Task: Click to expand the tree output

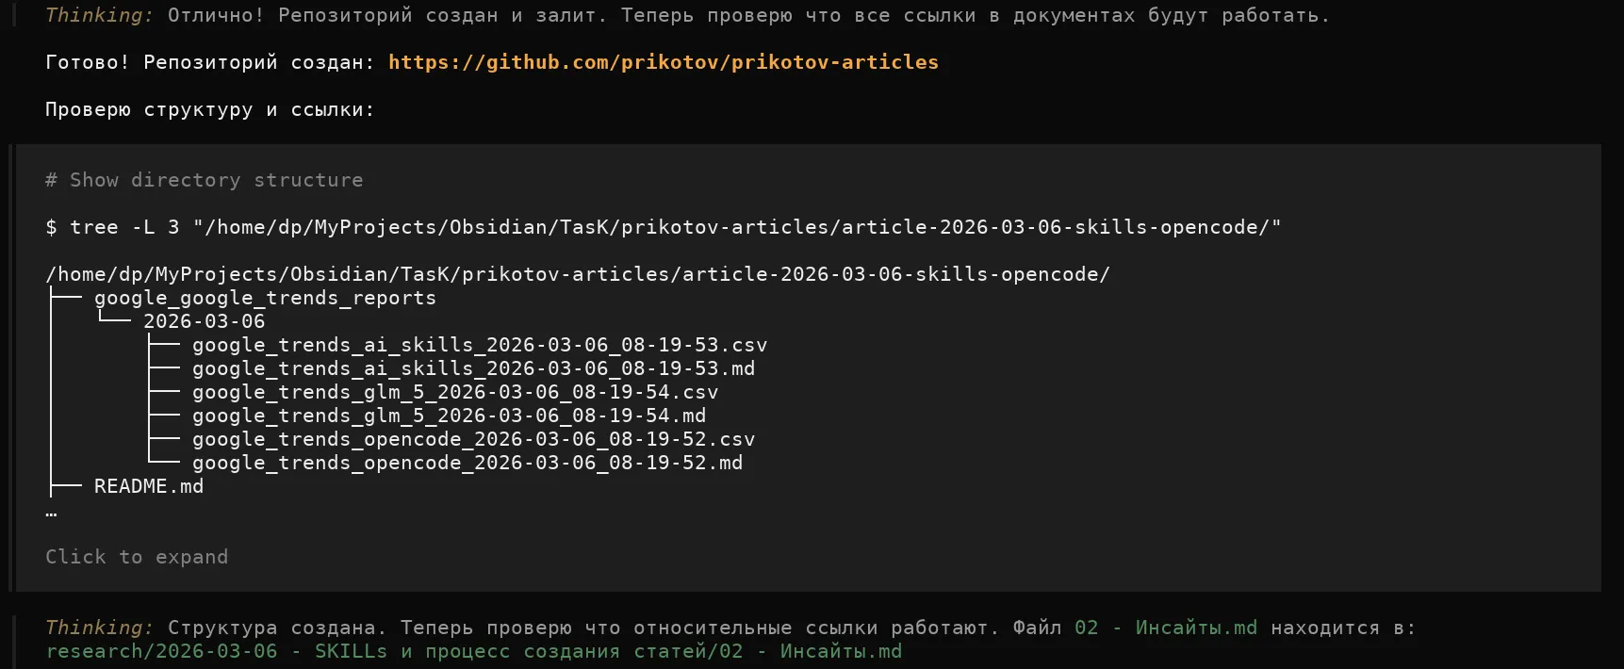Action: (137, 557)
